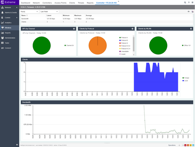The width and height of the screenshot is (195, 147).
Task: Expand the Network sidebar submenu arrow
Action: 17,8
